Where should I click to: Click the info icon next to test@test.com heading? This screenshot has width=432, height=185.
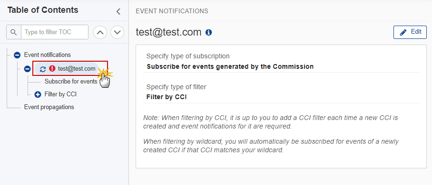209,33
